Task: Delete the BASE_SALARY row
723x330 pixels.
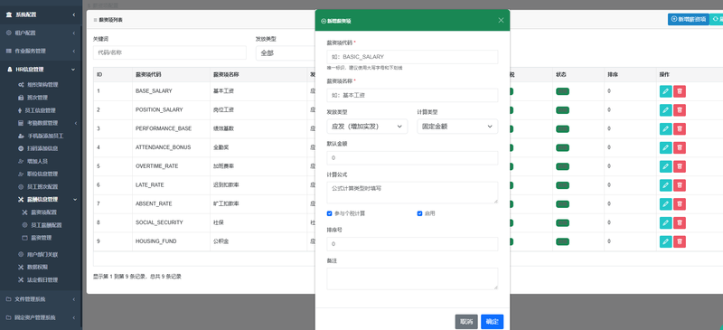Action: click(x=680, y=91)
